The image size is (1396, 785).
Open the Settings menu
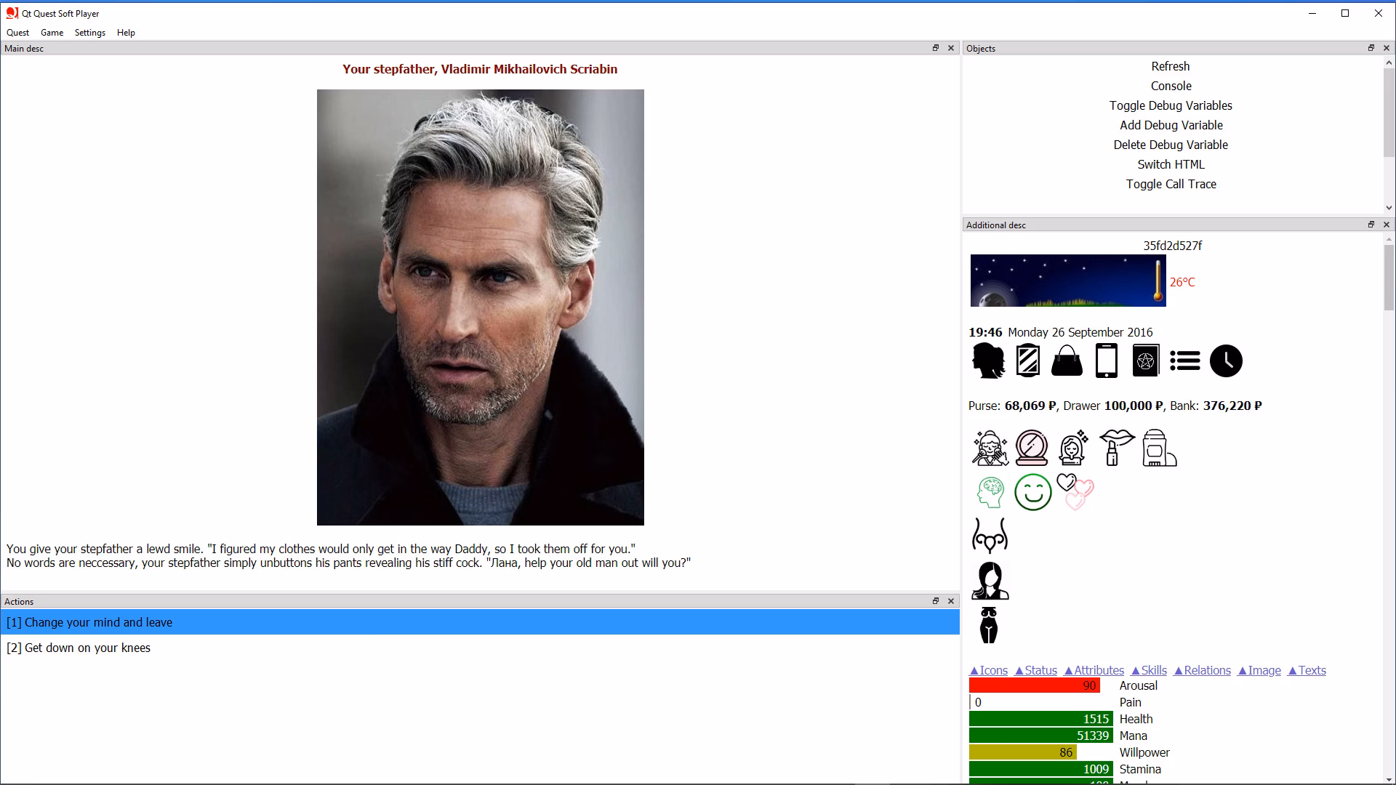click(x=89, y=33)
